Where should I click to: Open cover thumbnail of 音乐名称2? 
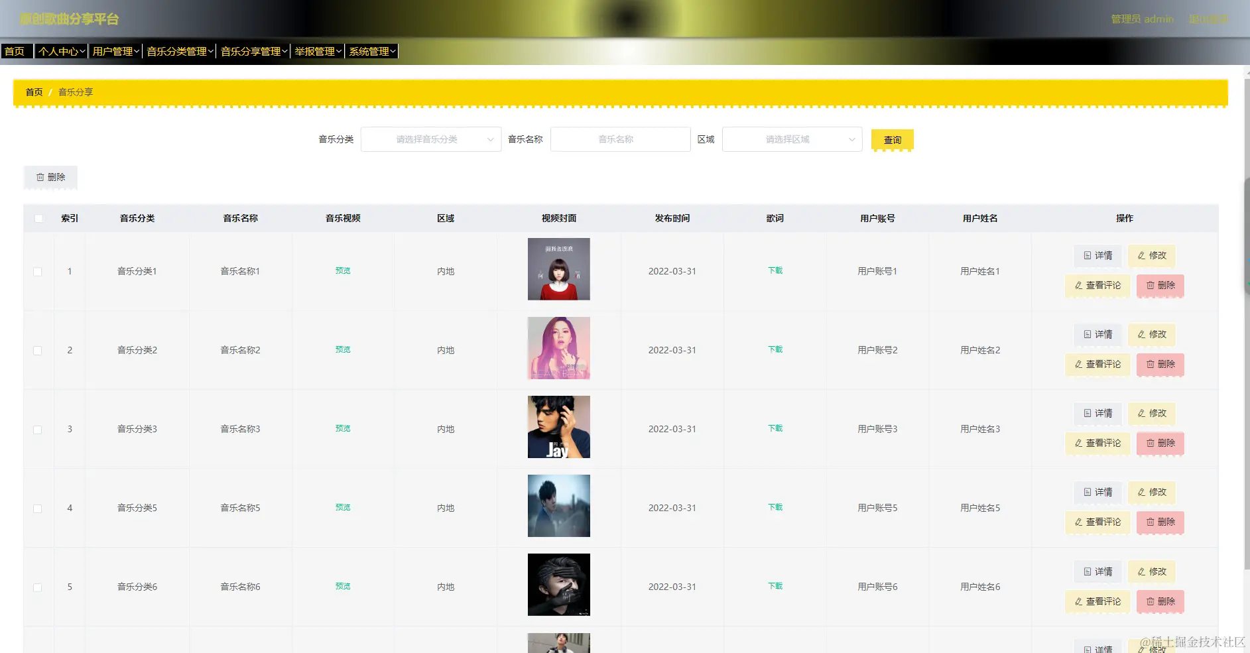pyautogui.click(x=558, y=348)
